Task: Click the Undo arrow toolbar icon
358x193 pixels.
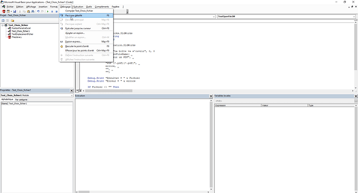Action: [38, 11]
